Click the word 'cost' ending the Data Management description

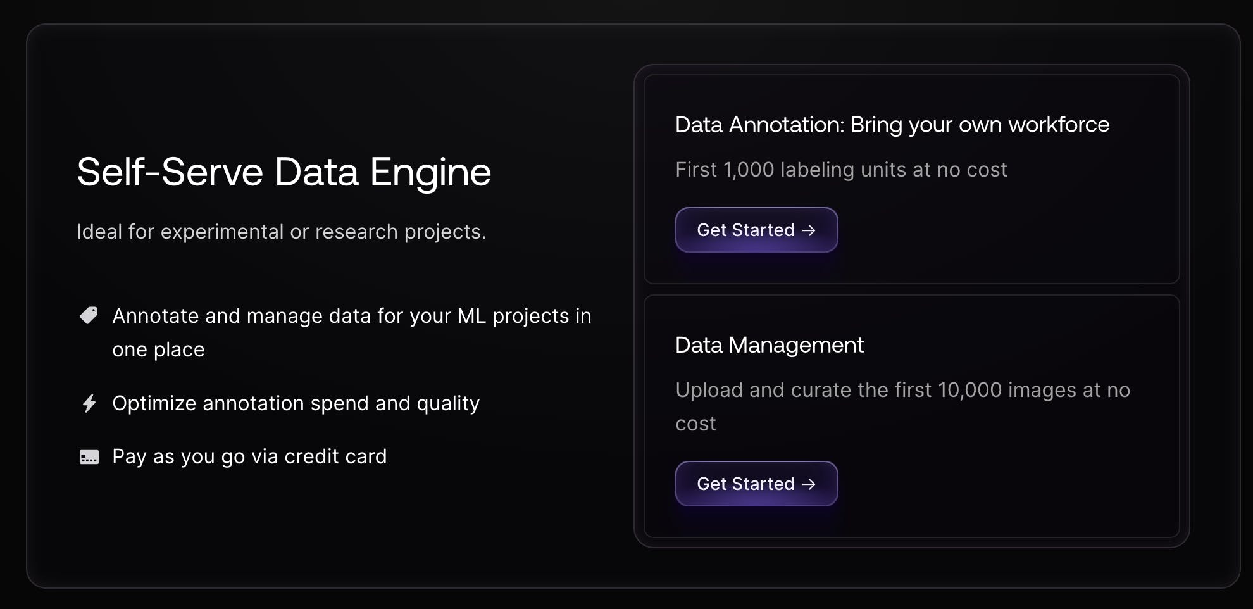pos(695,424)
